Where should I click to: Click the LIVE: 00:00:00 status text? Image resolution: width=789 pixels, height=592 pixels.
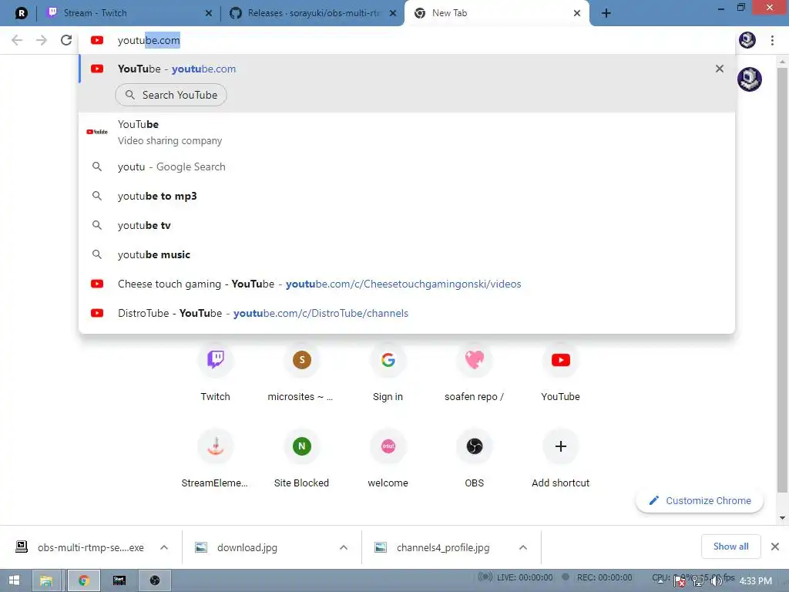tap(524, 577)
